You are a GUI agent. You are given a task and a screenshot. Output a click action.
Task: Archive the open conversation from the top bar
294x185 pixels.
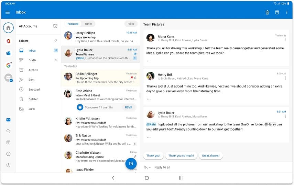(277, 12)
